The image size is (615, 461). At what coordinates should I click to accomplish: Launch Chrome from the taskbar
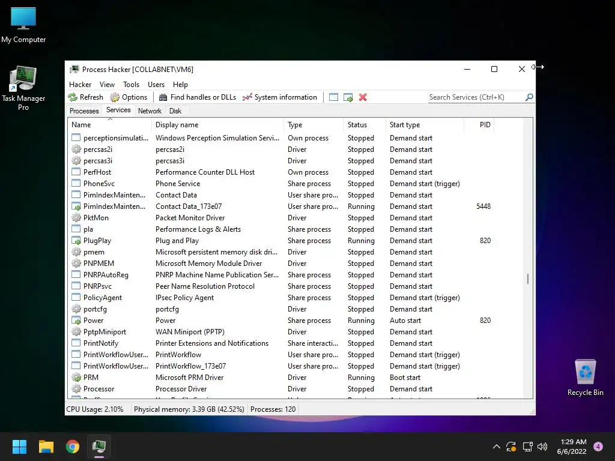pos(73,447)
